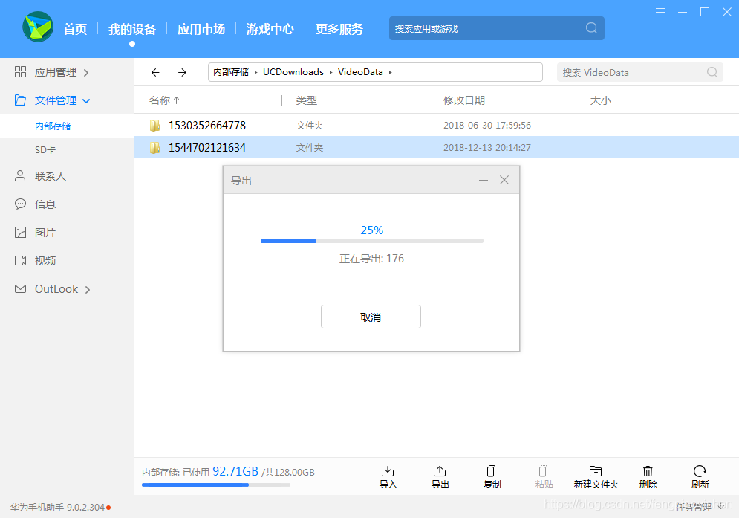Click the 导出 export toolbar button
The image size is (739, 518).
[x=440, y=477]
